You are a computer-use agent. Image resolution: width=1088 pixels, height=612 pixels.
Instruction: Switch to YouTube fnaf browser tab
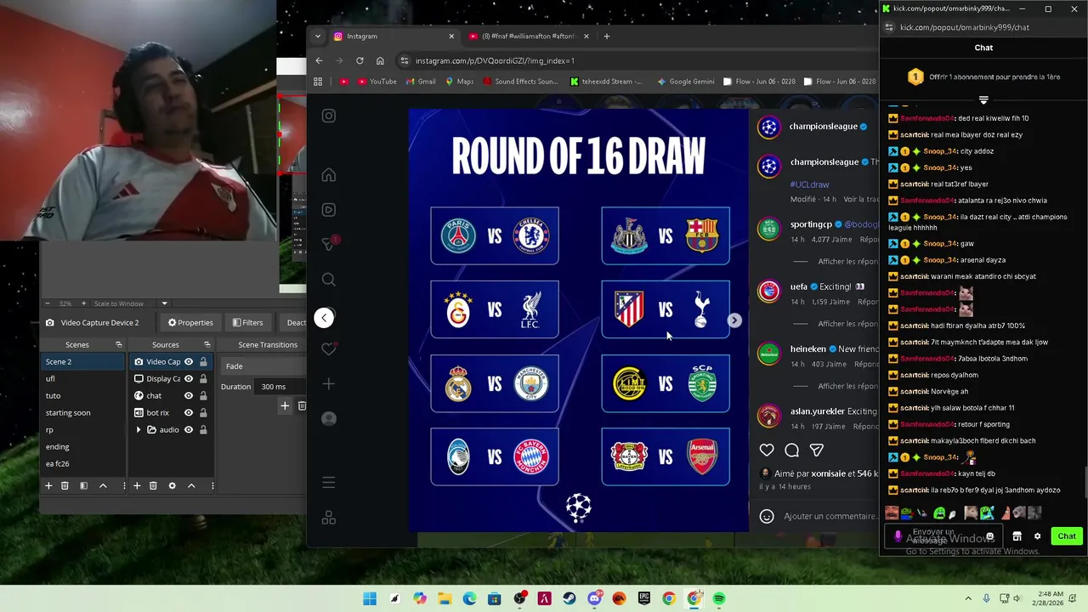527,37
